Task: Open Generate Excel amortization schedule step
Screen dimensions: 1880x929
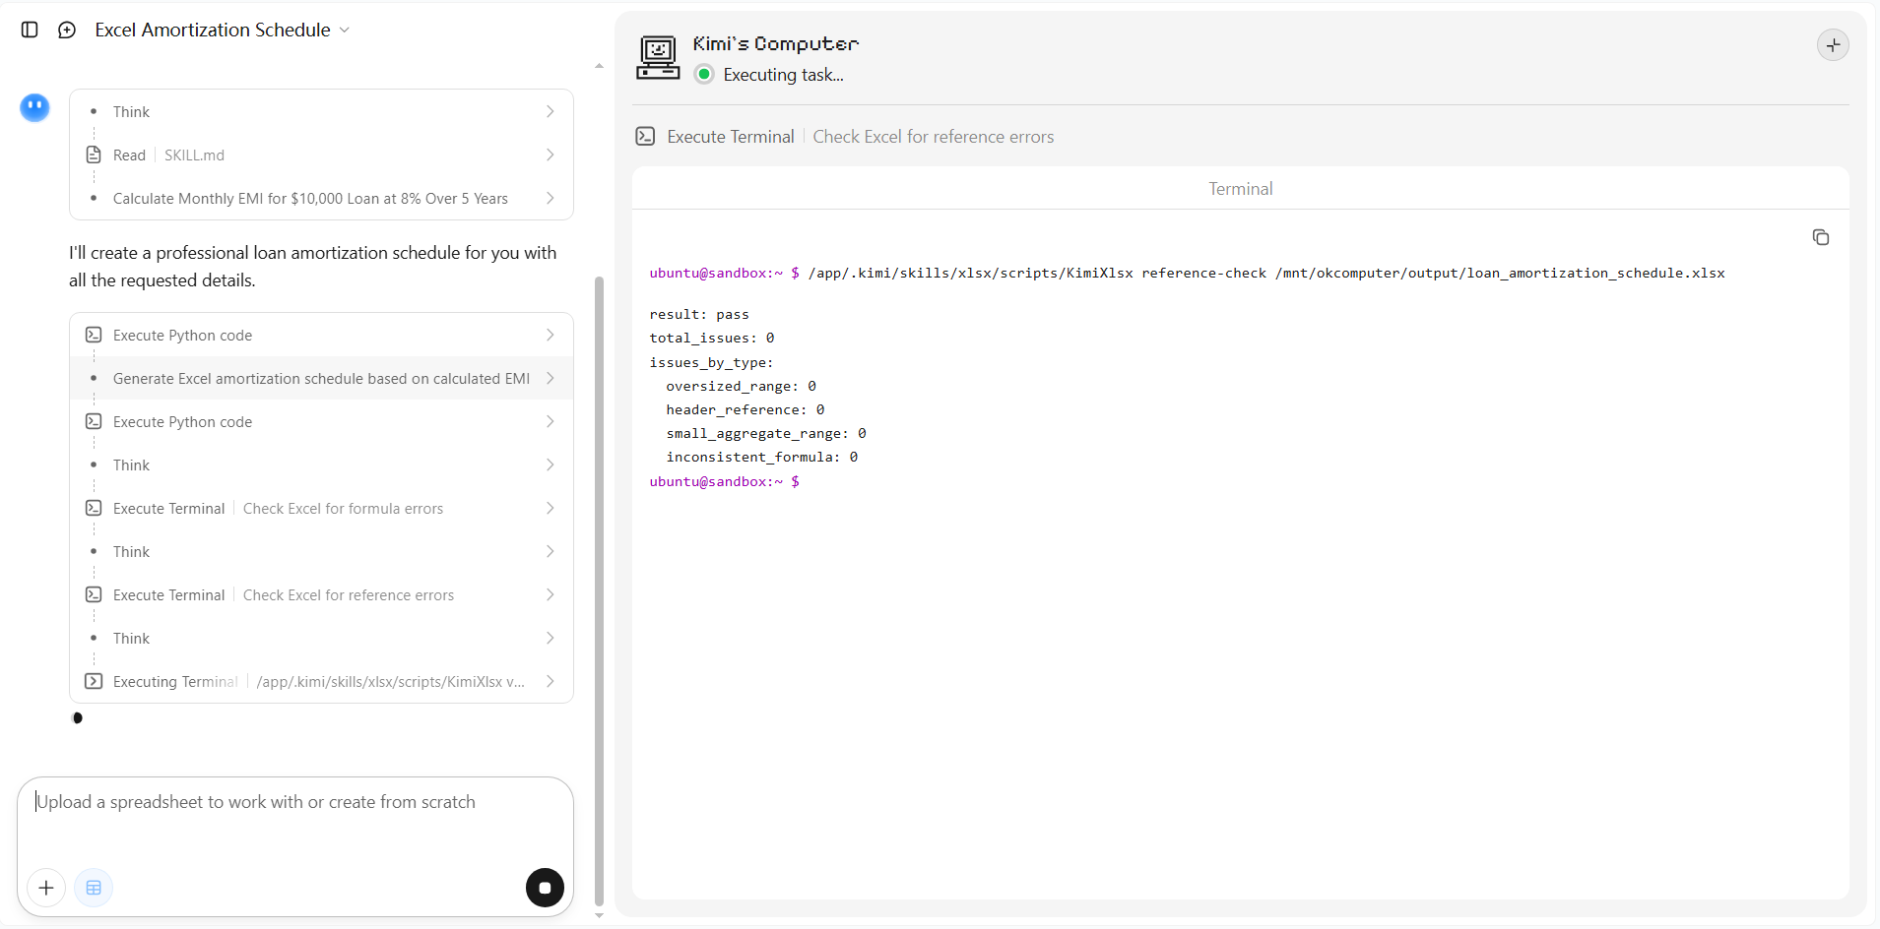Action: [321, 378]
